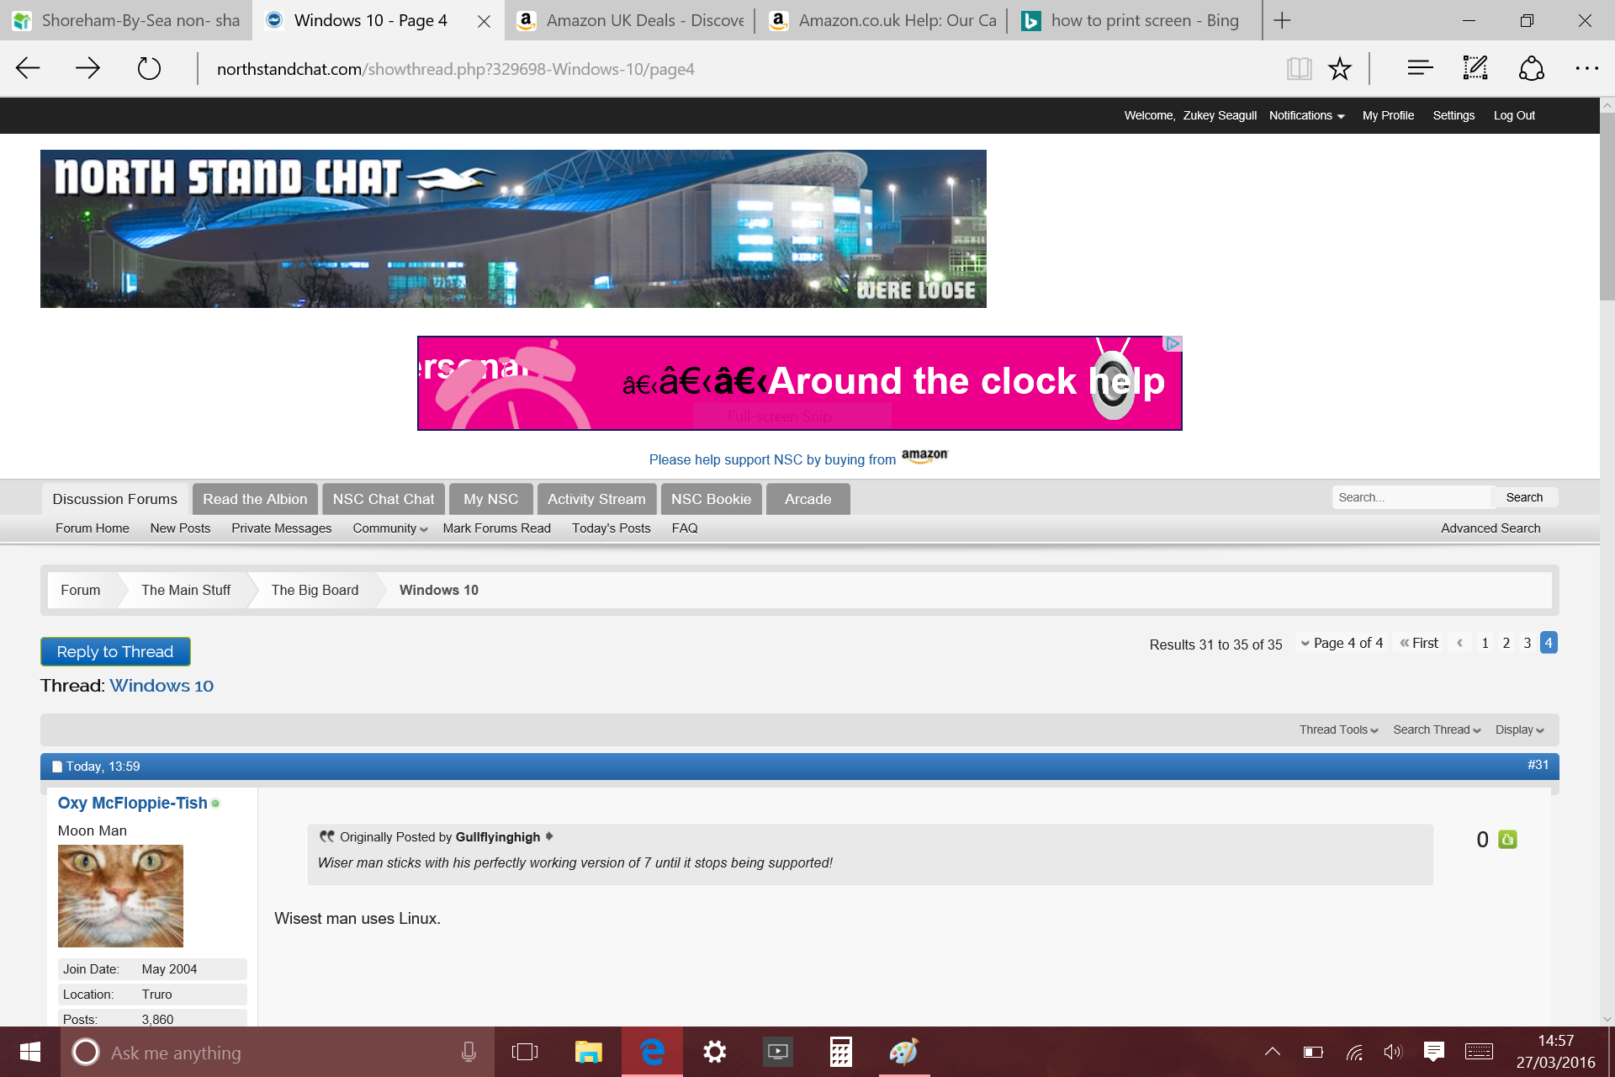Click The Big Board breadcrumb
This screenshot has width=1615, height=1077.
click(x=315, y=590)
